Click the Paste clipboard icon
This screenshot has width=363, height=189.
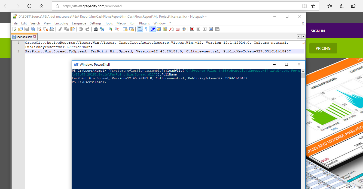click(73, 29)
